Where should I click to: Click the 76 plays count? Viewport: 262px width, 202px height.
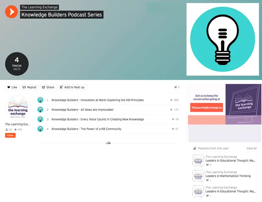(x=175, y=119)
